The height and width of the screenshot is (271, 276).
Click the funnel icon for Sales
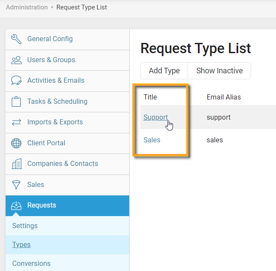coord(16,185)
